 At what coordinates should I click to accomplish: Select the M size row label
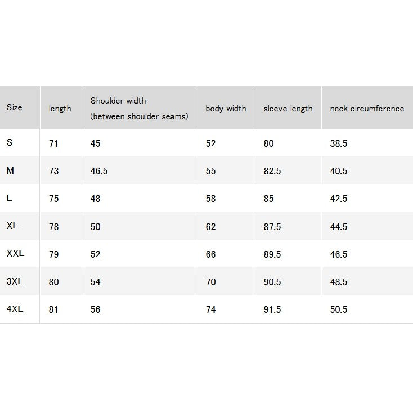tap(10, 170)
